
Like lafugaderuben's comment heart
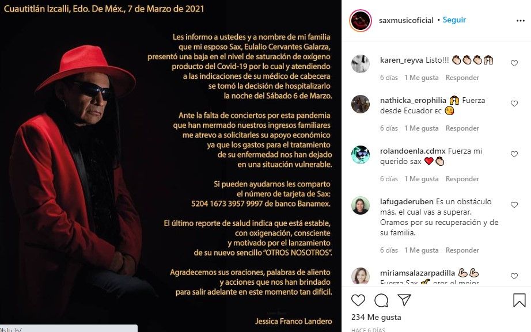[x=514, y=205]
